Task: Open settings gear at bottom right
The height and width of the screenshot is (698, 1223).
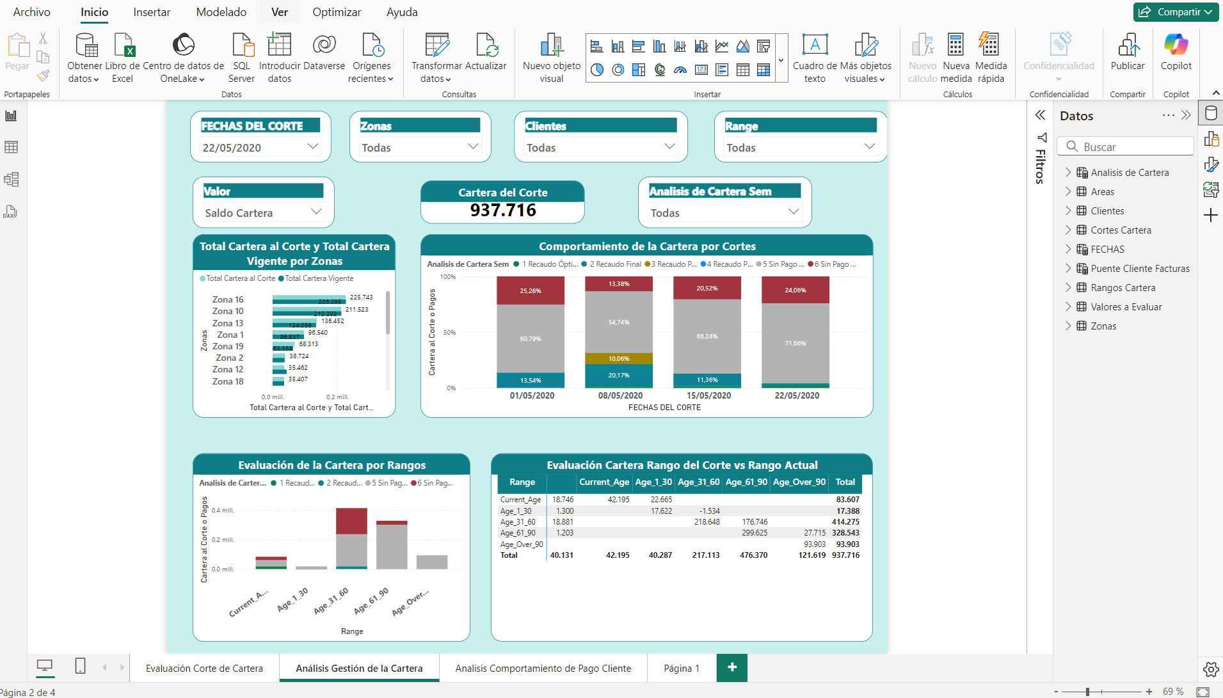Action: pos(1210,669)
